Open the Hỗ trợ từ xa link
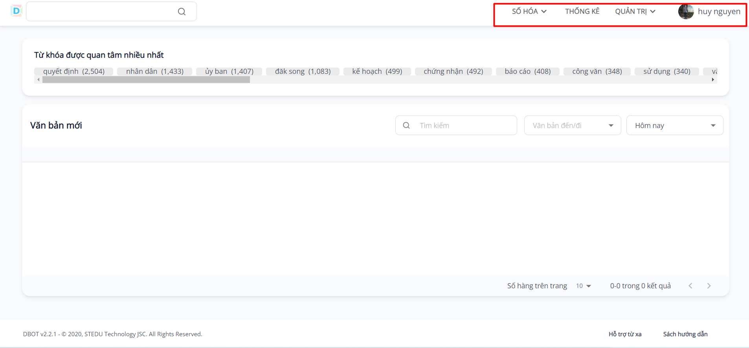The height and width of the screenshot is (348, 749). click(625, 334)
